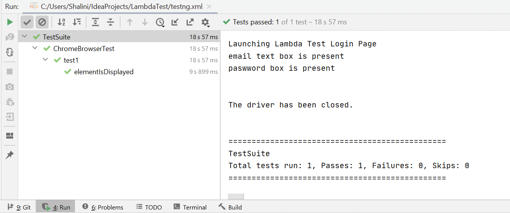Collapse the test1 tree node
This screenshot has width=510, height=213.
click(46, 60)
